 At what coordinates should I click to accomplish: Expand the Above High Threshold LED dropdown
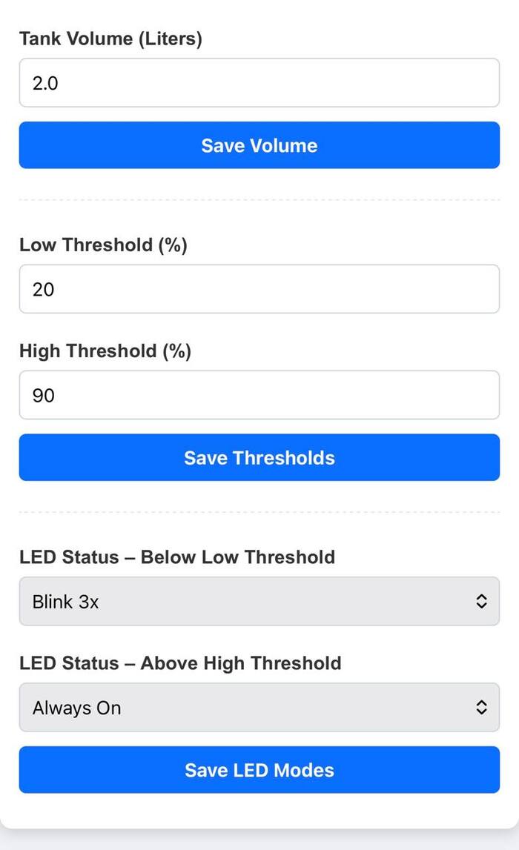coord(259,708)
